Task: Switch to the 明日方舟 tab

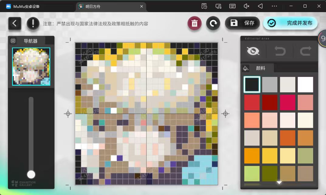Action: (x=111, y=6)
